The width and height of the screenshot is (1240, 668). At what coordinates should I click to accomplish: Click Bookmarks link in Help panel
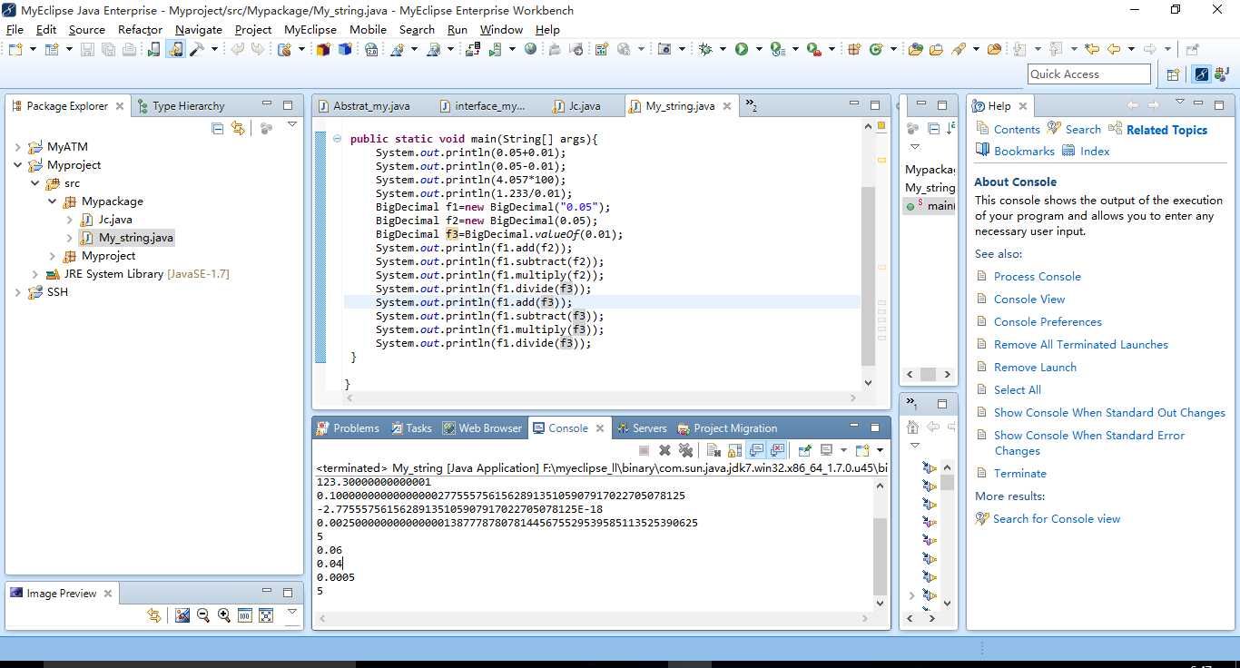click(1024, 152)
